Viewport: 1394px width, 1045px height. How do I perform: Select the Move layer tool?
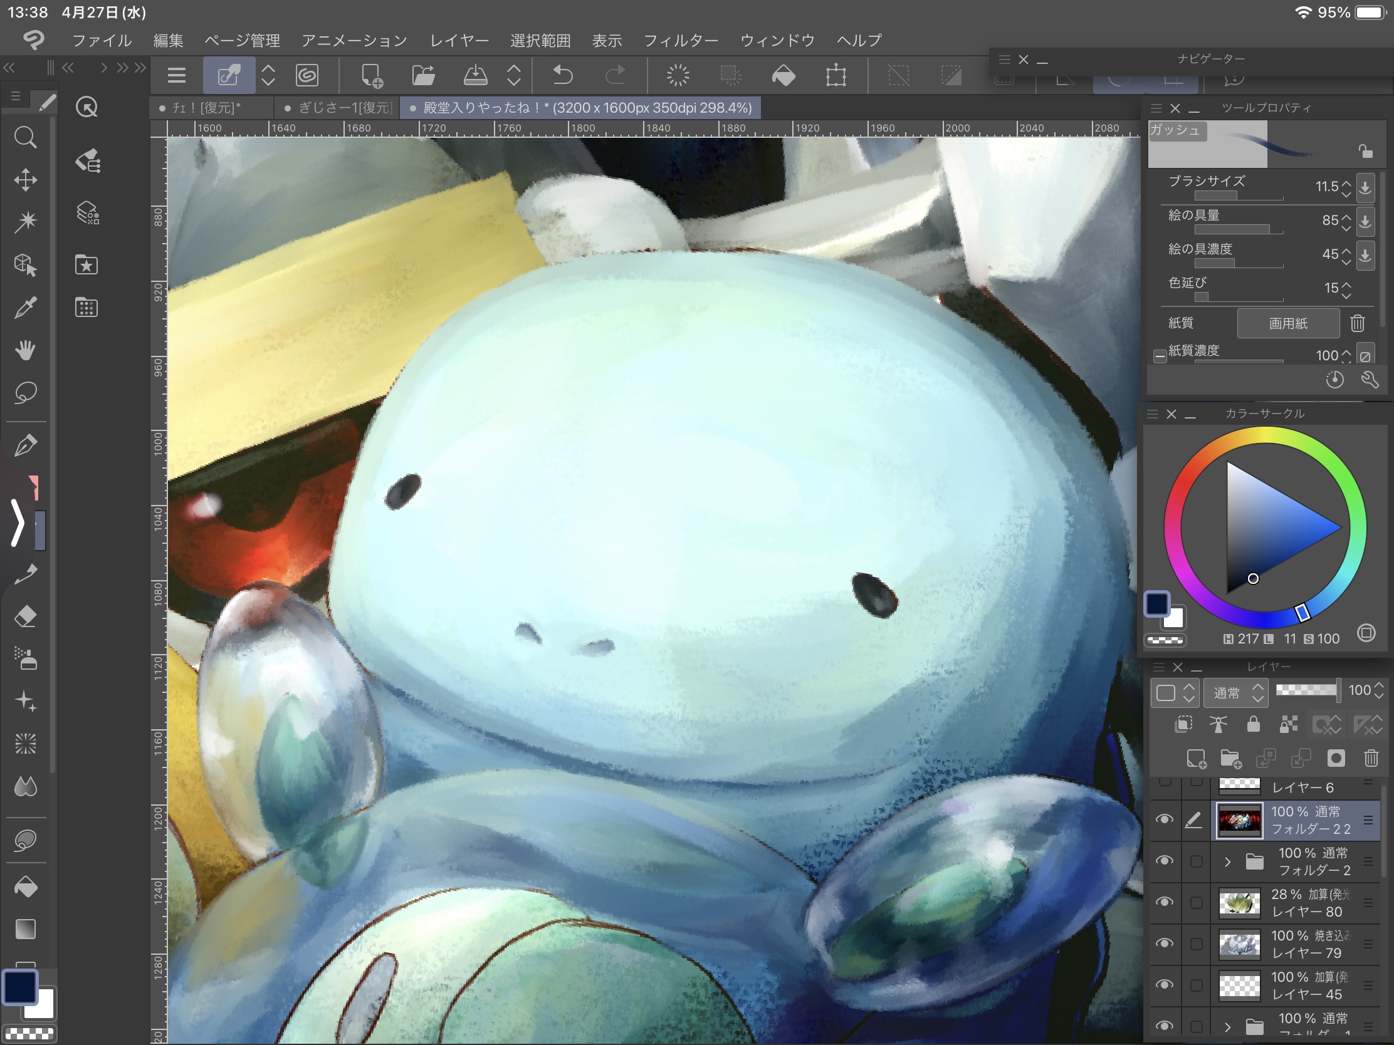tap(25, 180)
